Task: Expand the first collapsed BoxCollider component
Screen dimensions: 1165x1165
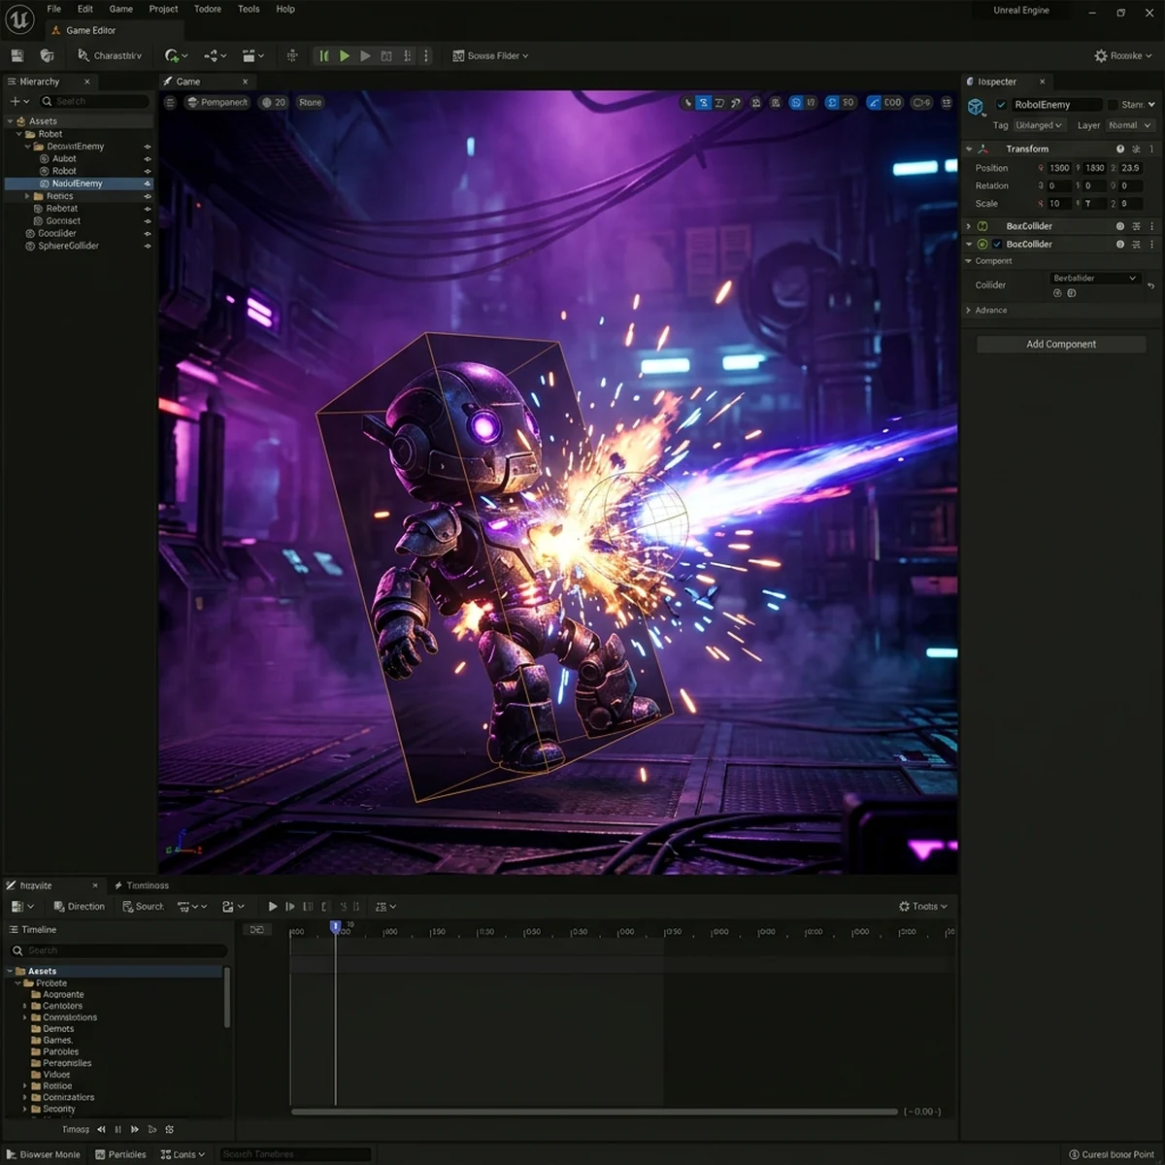Action: pyautogui.click(x=968, y=226)
